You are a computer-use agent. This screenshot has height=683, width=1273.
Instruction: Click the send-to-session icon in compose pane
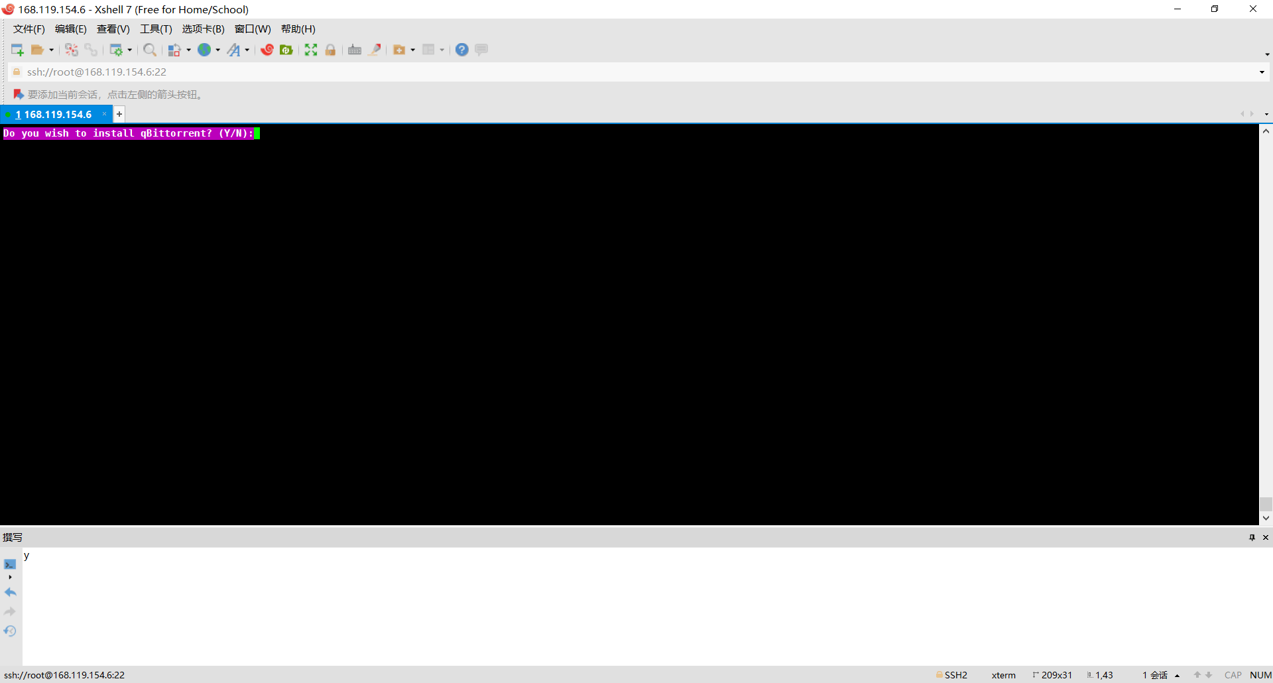pos(10,564)
